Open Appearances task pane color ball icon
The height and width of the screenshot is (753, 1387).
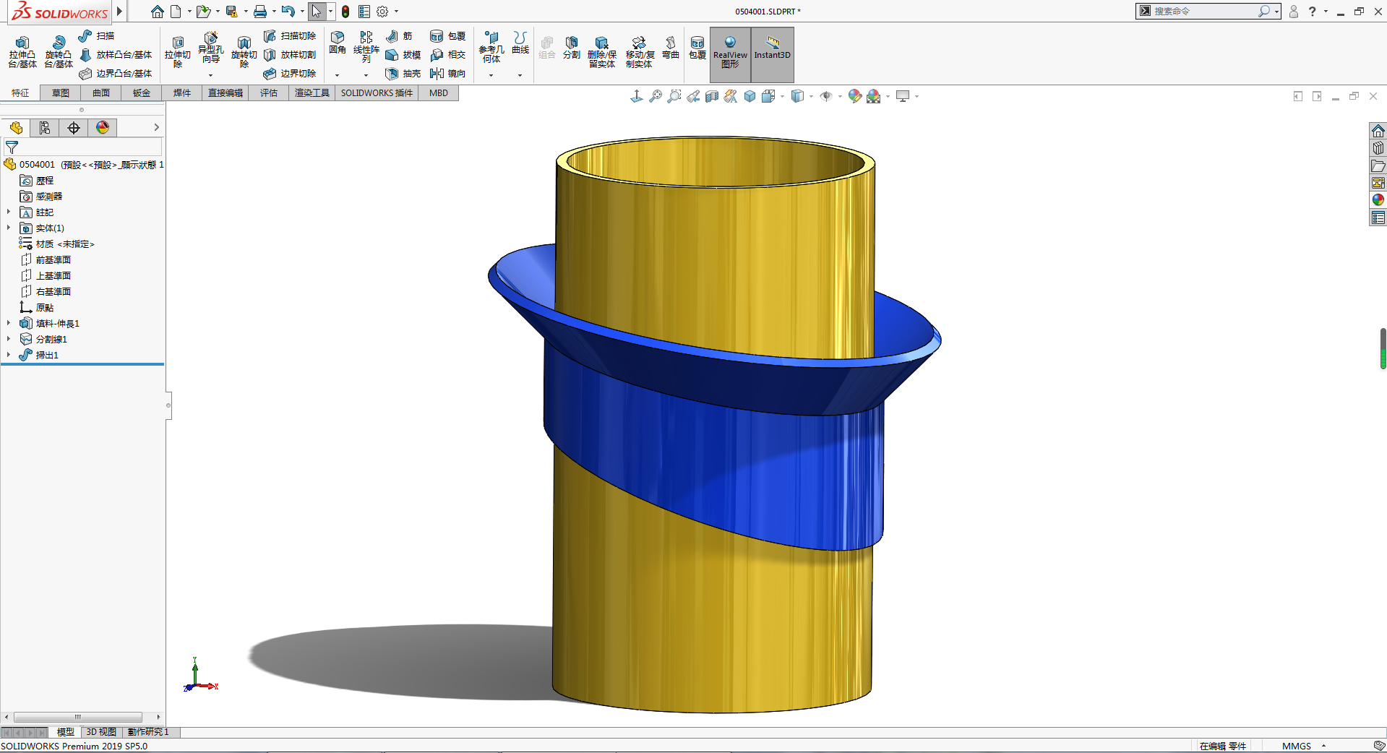pos(1378,200)
